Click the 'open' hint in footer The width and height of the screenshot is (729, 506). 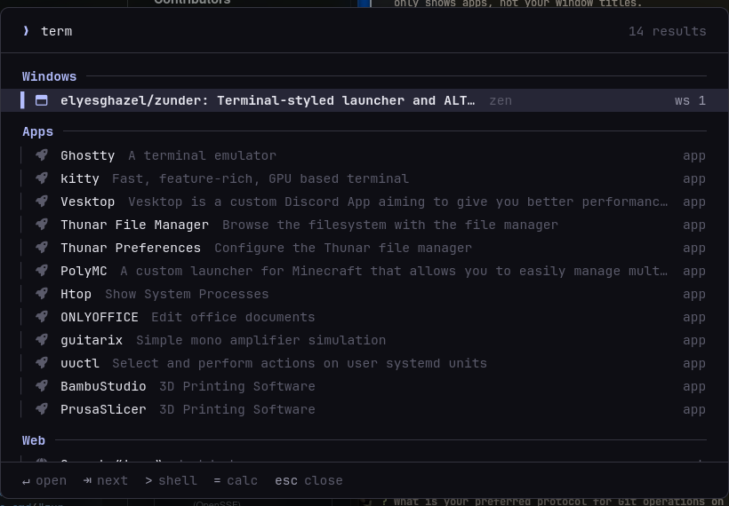(x=44, y=480)
